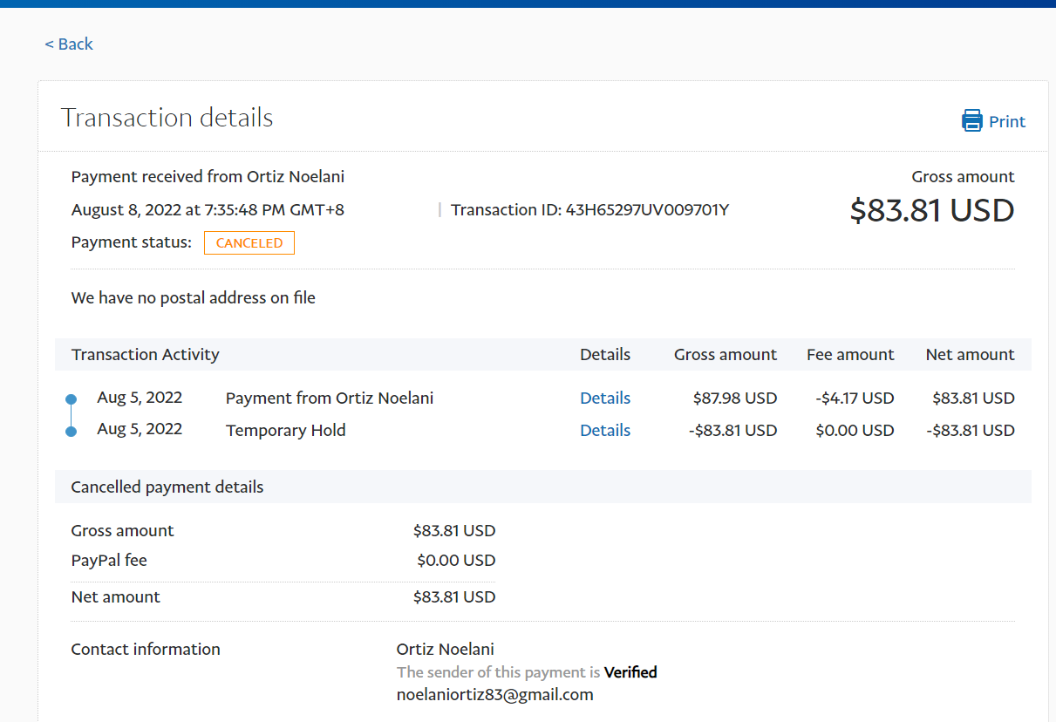Click the Cancelled payment details section header
Image resolution: width=1056 pixels, height=722 pixels.
(167, 487)
